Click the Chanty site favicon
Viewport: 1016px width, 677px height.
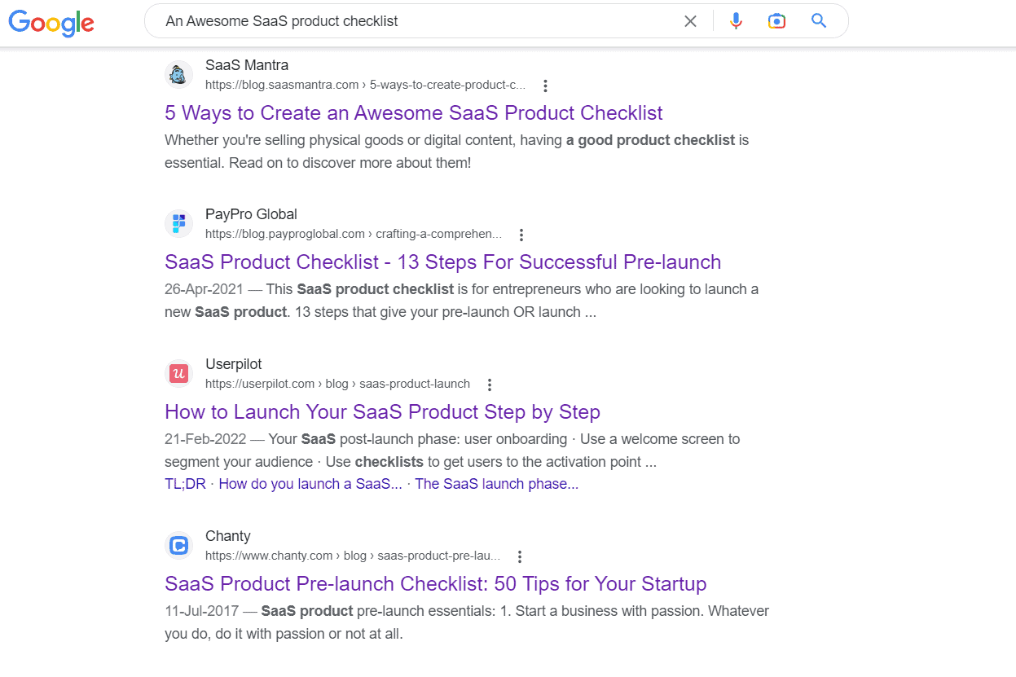178,546
